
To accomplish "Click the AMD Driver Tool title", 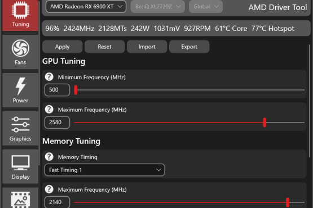I will (277, 7).
